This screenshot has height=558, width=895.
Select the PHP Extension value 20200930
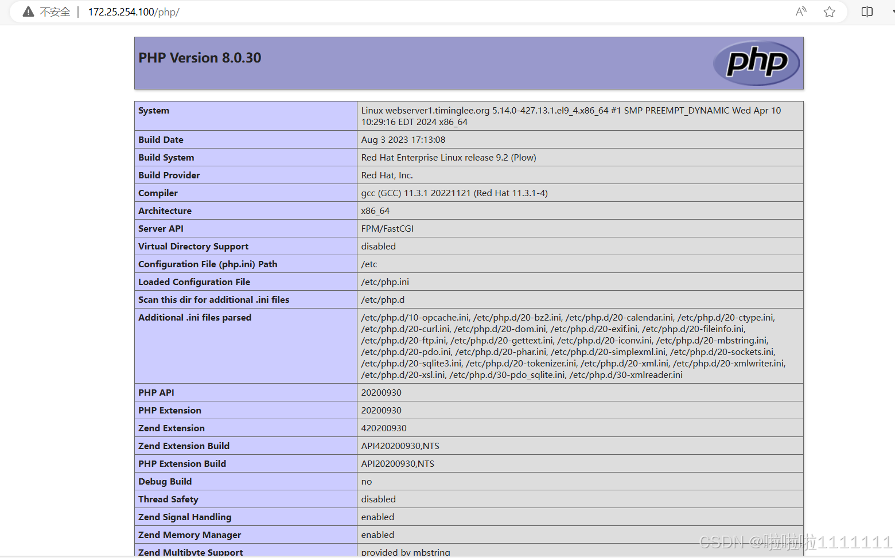tap(381, 411)
